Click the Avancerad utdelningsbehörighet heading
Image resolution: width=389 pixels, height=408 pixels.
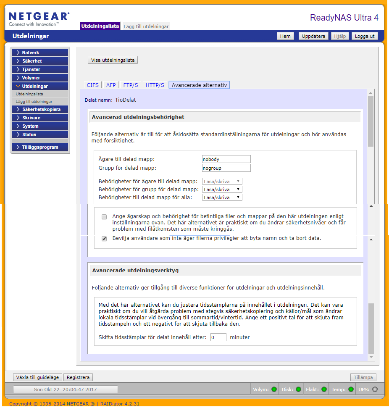click(x=138, y=117)
